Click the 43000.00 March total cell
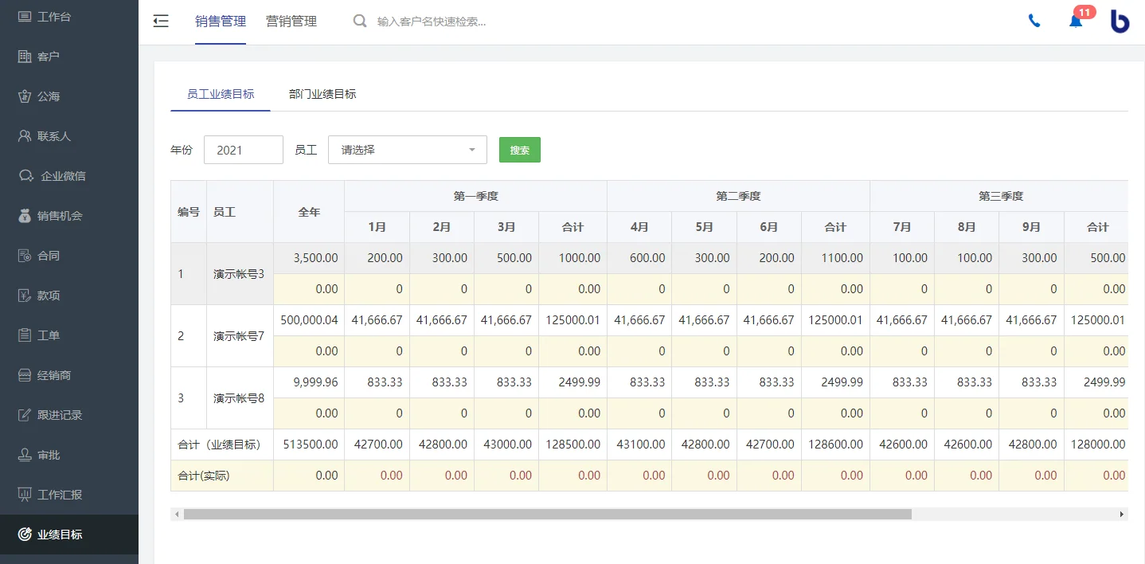 coord(506,445)
